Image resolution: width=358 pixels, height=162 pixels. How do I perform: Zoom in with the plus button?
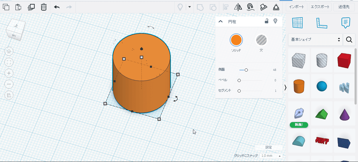tap(9, 73)
